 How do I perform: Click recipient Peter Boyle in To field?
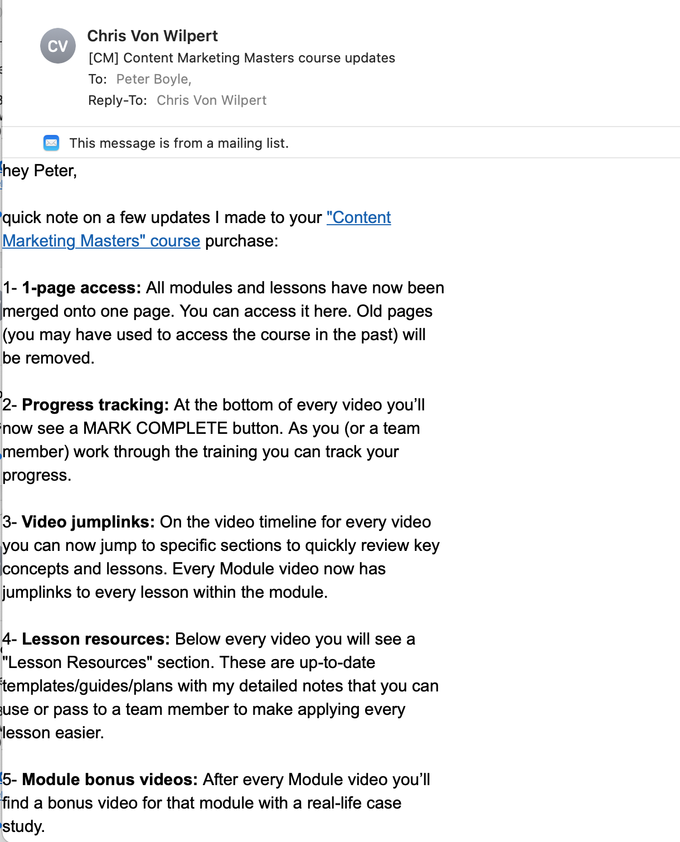pos(154,79)
